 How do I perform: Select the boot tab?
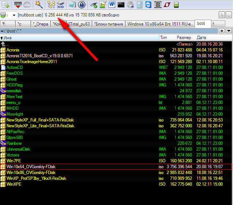click(x=203, y=23)
